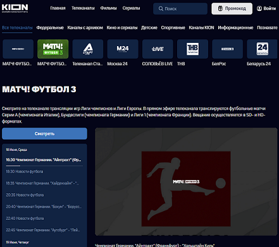Select the 22:45 Чемпионат Германии Аугсбург program
The width and height of the screenshot is (279, 247).
tap(43, 230)
